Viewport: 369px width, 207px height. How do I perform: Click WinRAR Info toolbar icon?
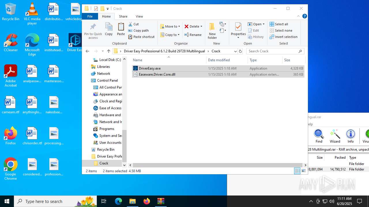351,136
